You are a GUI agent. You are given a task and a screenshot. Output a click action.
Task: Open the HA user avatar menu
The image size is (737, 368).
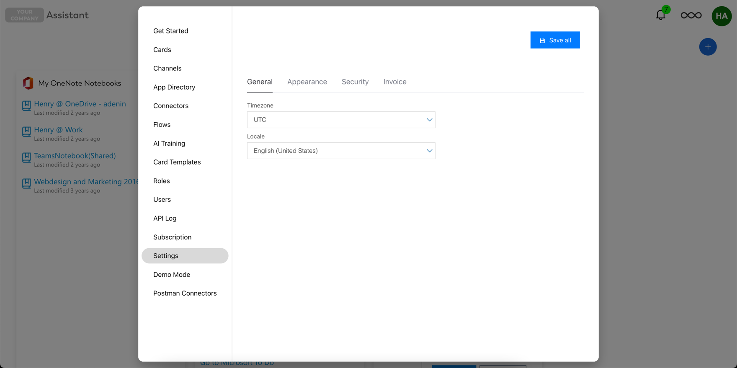coord(722,16)
